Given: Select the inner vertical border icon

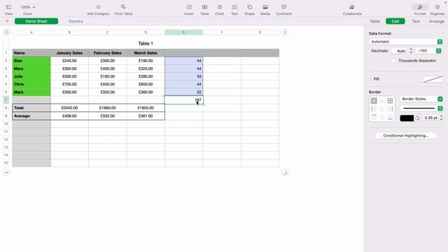Looking at the screenshot, I should point(382,109).
